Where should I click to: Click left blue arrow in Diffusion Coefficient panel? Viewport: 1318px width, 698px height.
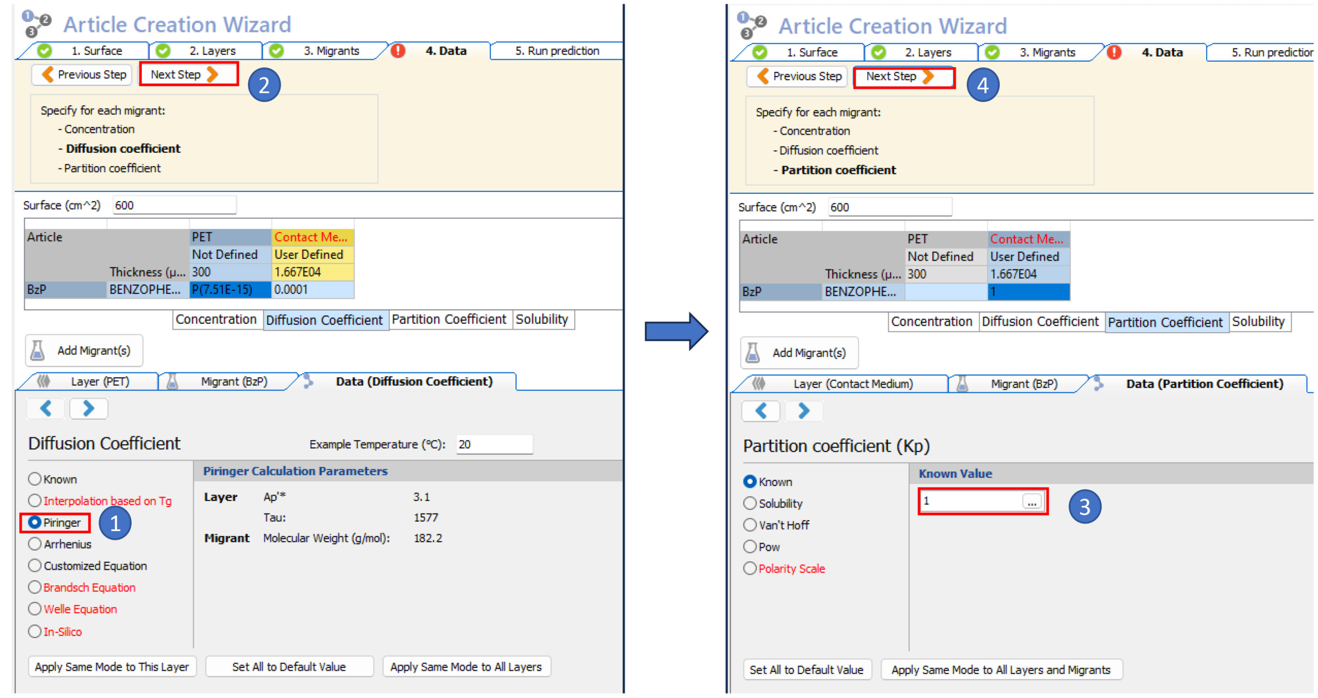46,408
